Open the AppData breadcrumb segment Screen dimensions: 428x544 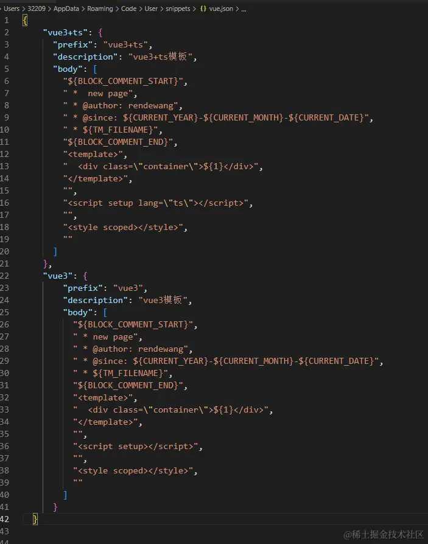pos(66,9)
